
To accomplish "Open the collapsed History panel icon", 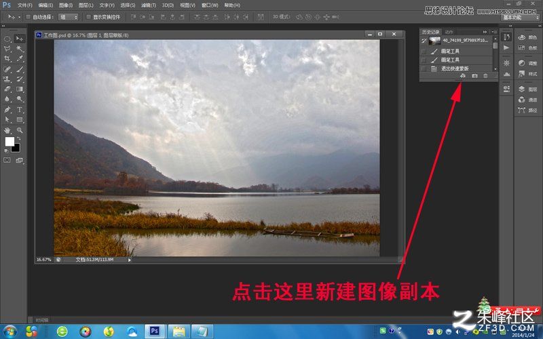I will pyautogui.click(x=506, y=37).
